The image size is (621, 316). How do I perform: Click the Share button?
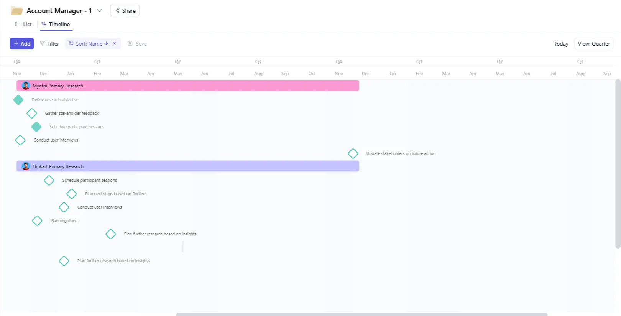point(125,11)
